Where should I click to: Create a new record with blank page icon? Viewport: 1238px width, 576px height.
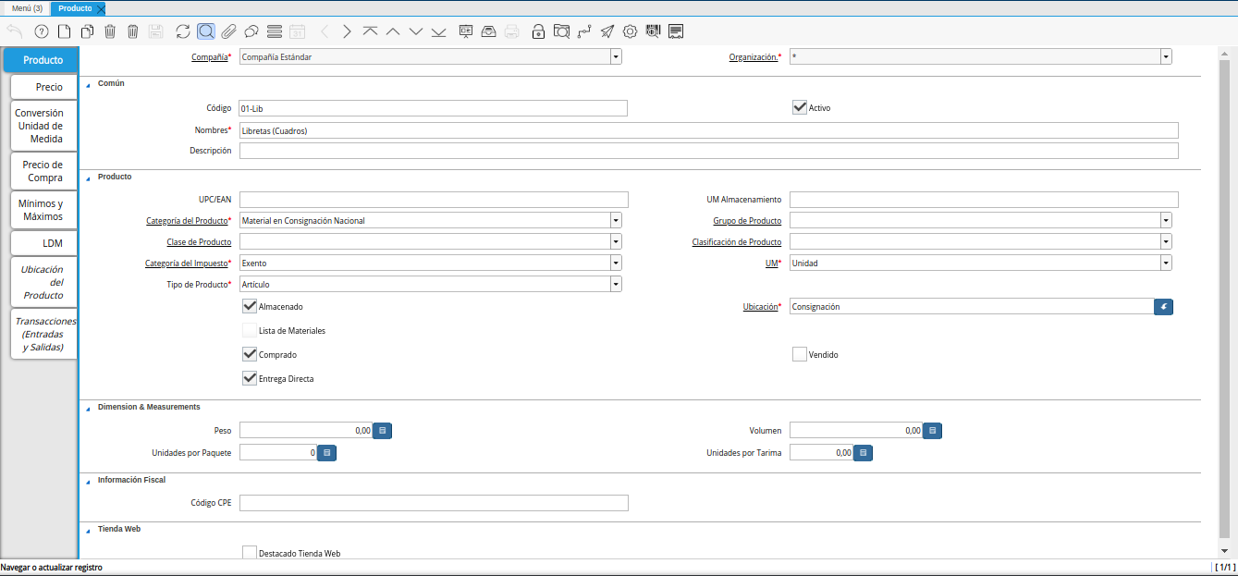(64, 31)
